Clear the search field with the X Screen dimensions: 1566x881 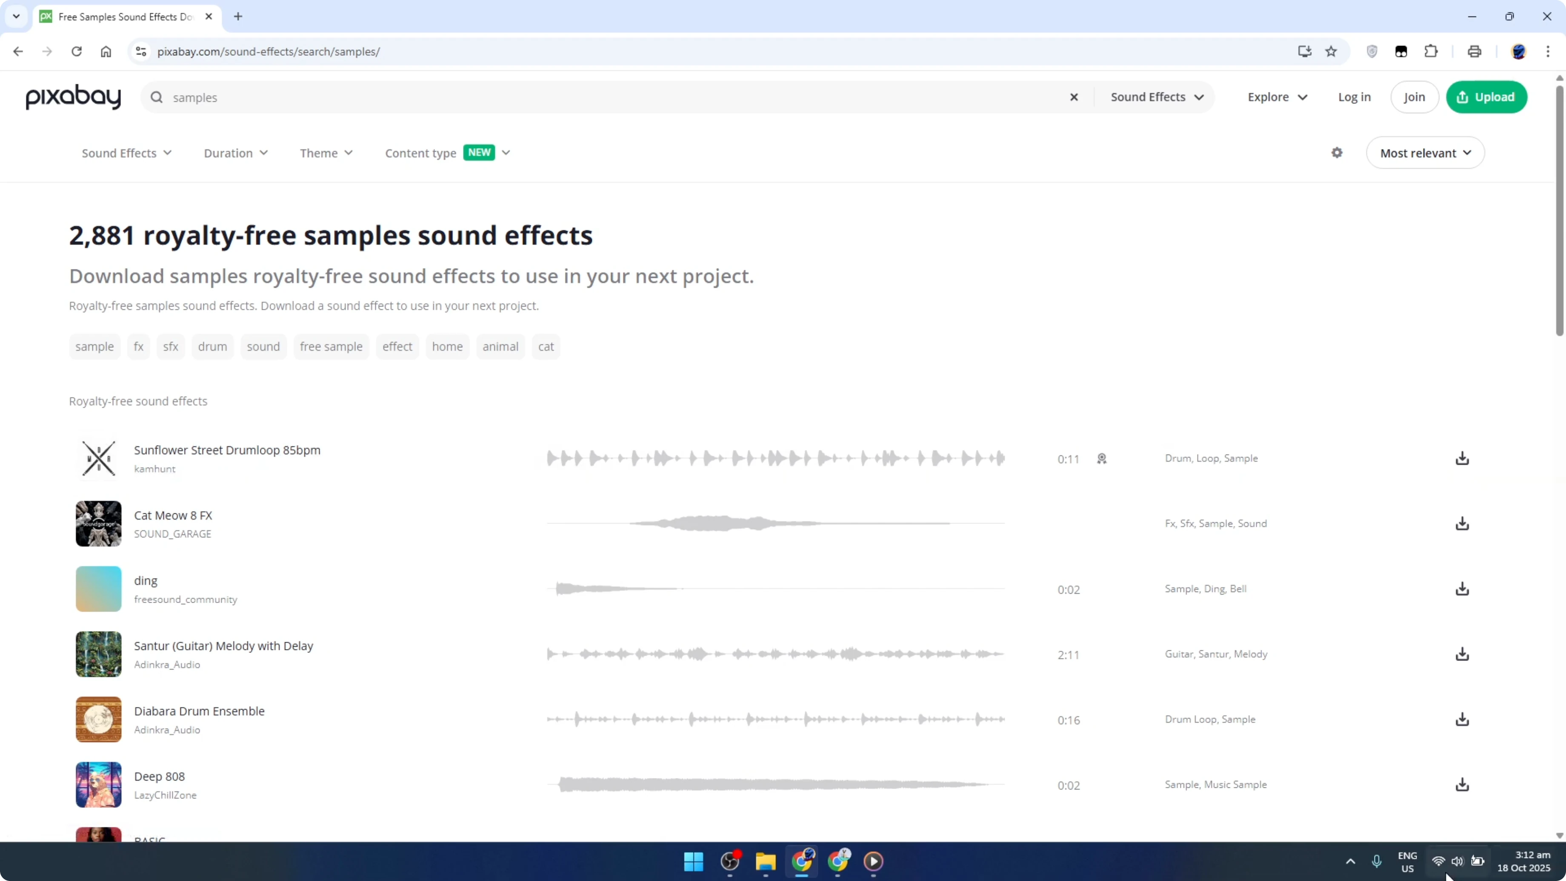click(1074, 97)
